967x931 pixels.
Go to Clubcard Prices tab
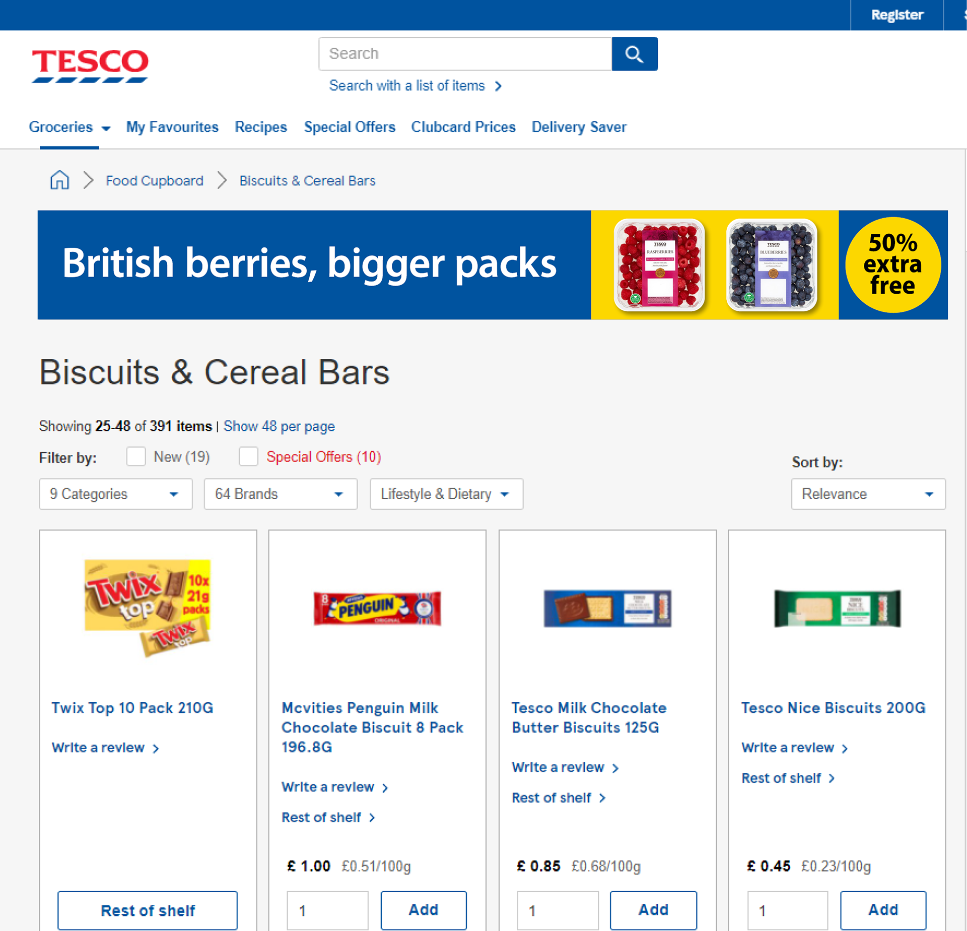463,127
